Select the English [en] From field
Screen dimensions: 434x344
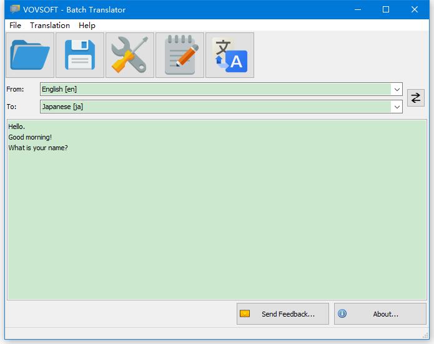[x=221, y=89]
